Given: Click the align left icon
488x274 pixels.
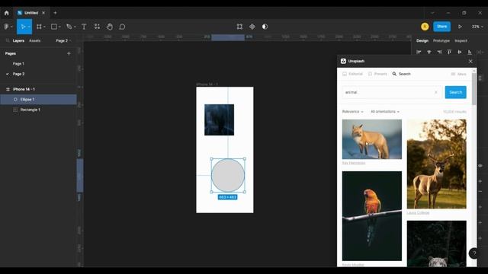Looking at the screenshot, I should click(419, 52).
